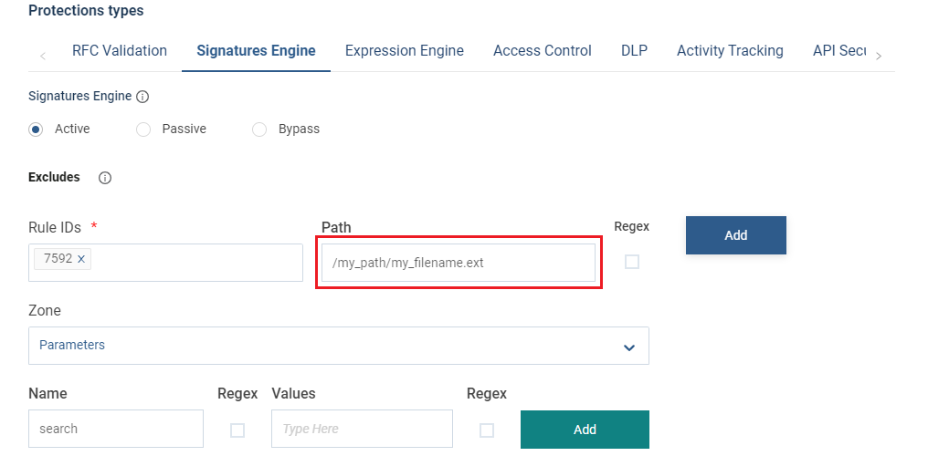Click into the Path input field
The width and height of the screenshot is (928, 456).
click(x=459, y=263)
